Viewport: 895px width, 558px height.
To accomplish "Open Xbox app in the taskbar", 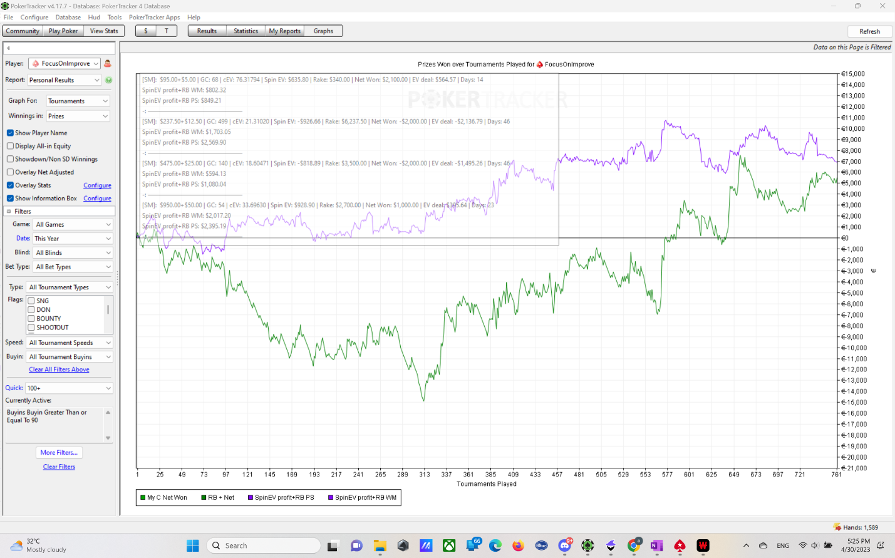I will pos(449,545).
